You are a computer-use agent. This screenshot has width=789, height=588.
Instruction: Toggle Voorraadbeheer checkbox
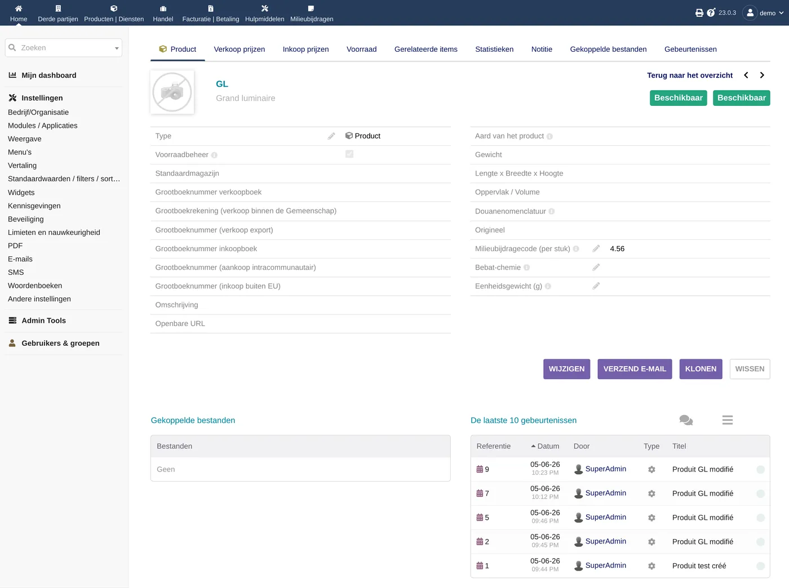pyautogui.click(x=349, y=154)
